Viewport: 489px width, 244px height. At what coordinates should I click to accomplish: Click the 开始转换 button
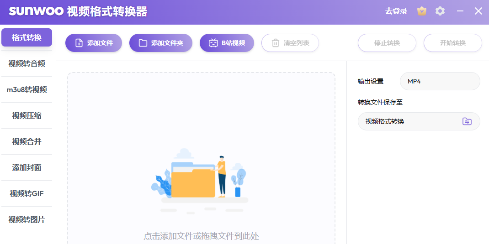pos(452,43)
